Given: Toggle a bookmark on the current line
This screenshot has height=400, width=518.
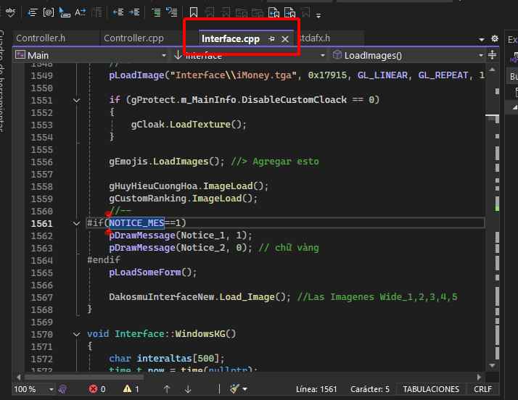Looking at the screenshot, I should pos(194,12).
